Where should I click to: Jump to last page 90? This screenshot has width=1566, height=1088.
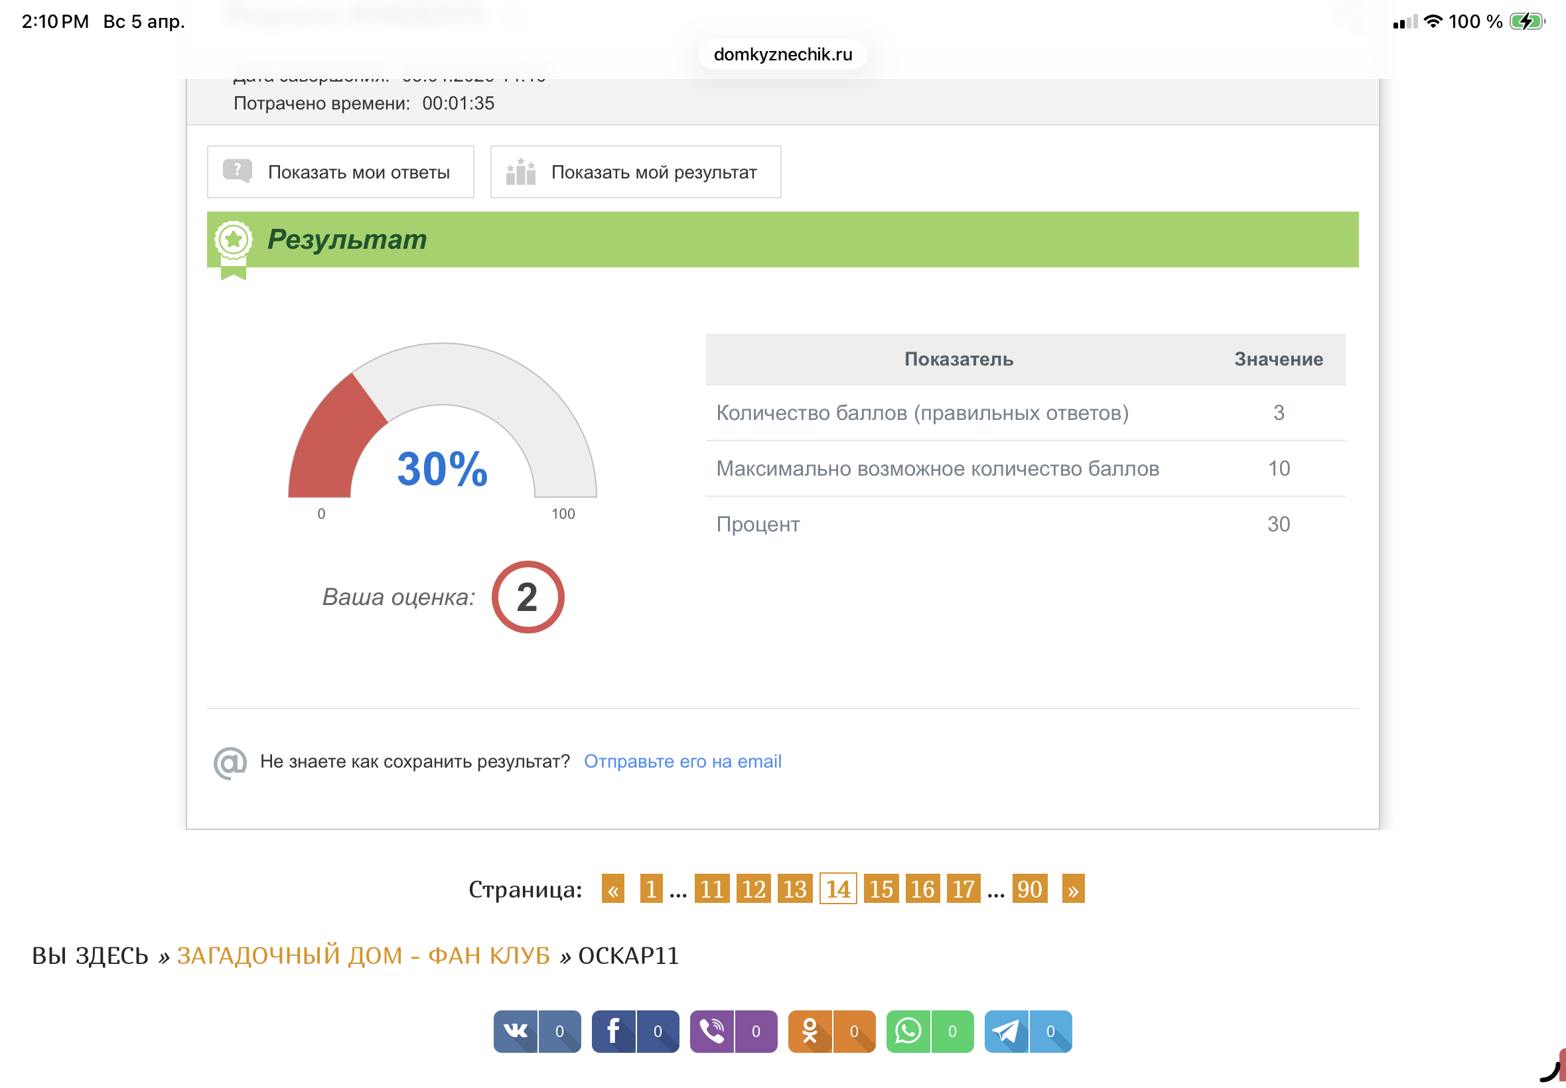(x=1029, y=889)
